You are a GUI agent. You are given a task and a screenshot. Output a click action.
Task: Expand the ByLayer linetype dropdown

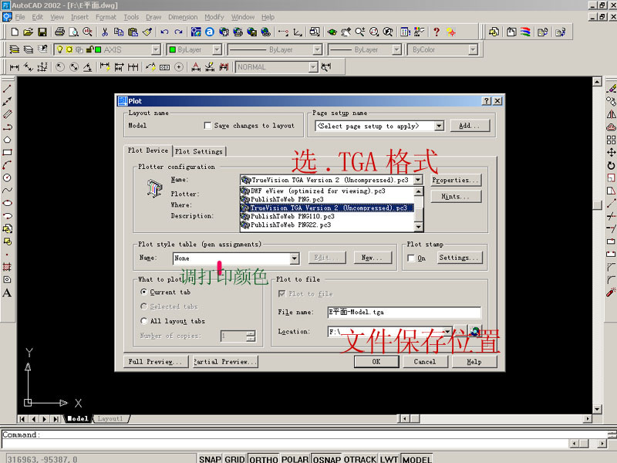tap(317, 49)
